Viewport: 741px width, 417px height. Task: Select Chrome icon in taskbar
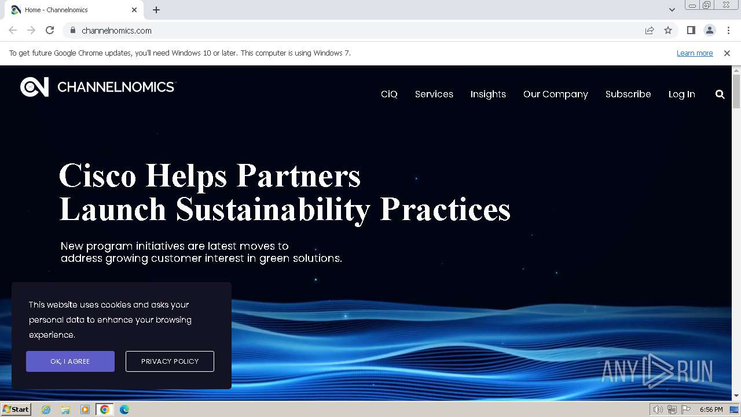point(104,409)
